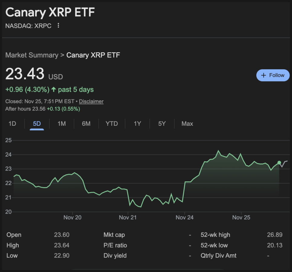Click the plus icon on the Follow button

(x=263, y=75)
